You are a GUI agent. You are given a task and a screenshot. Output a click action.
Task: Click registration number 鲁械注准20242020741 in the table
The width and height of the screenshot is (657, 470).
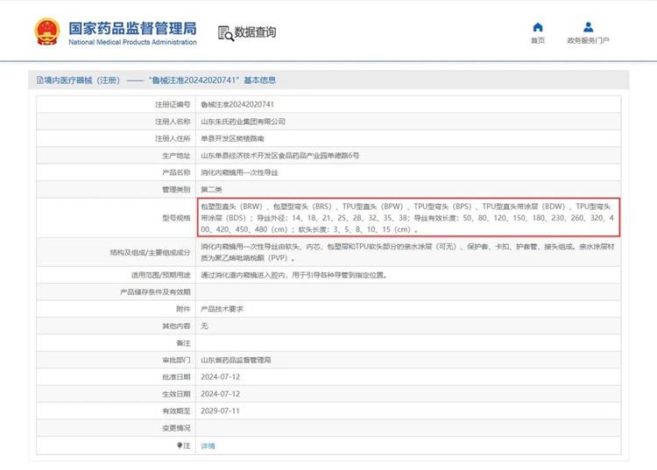pos(231,104)
